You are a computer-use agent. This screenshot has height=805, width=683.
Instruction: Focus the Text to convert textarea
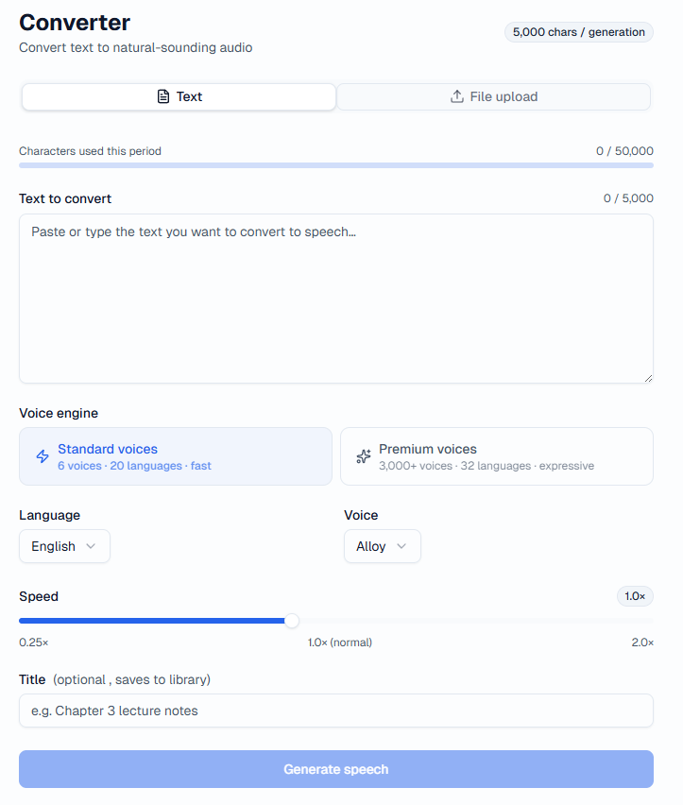[x=335, y=299]
